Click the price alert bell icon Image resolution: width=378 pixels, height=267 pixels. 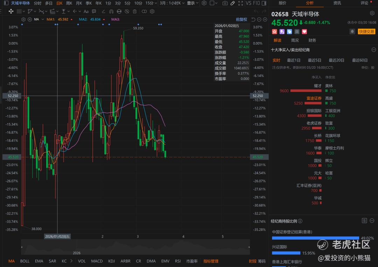[x=352, y=32]
